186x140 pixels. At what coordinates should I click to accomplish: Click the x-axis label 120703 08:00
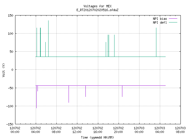(x=180, y=130)
